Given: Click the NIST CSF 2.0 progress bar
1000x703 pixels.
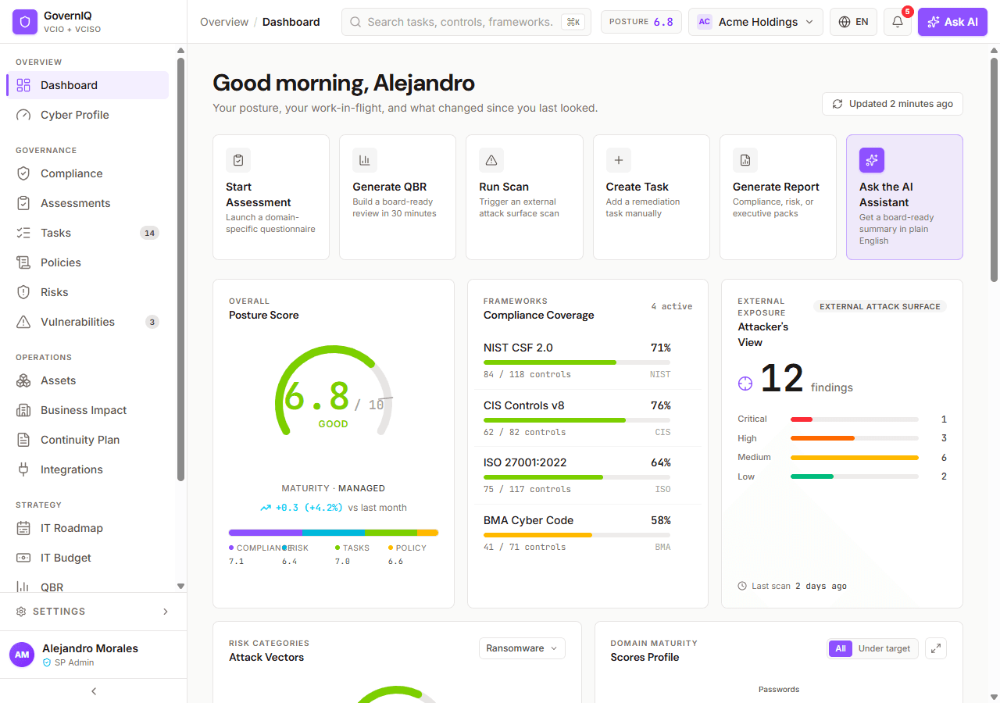Looking at the screenshot, I should tap(577, 362).
